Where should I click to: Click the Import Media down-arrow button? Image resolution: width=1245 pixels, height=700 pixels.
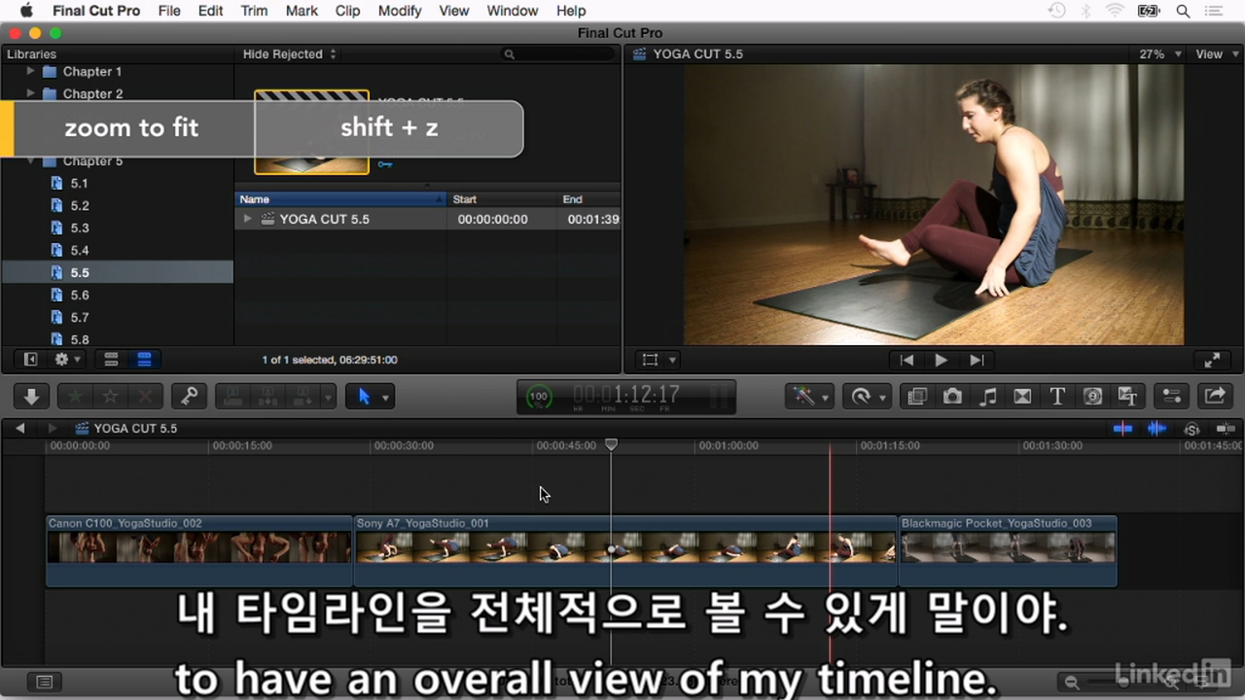pos(31,396)
